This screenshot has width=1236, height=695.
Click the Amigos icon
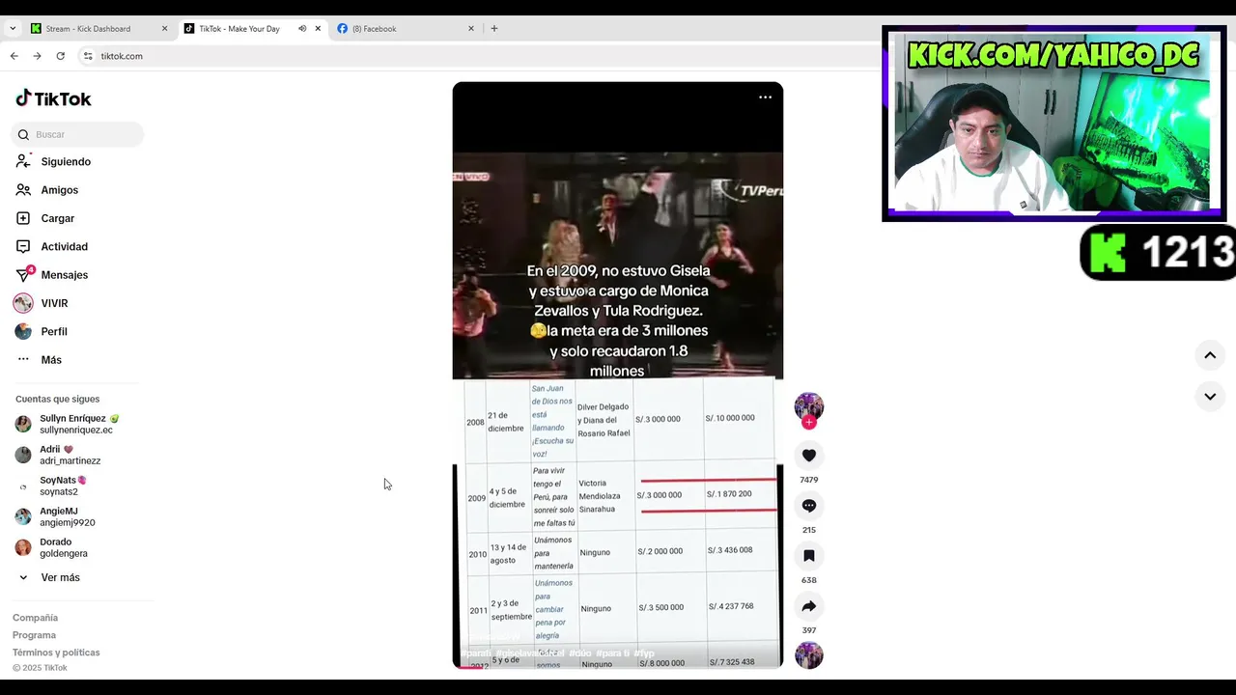(x=23, y=190)
